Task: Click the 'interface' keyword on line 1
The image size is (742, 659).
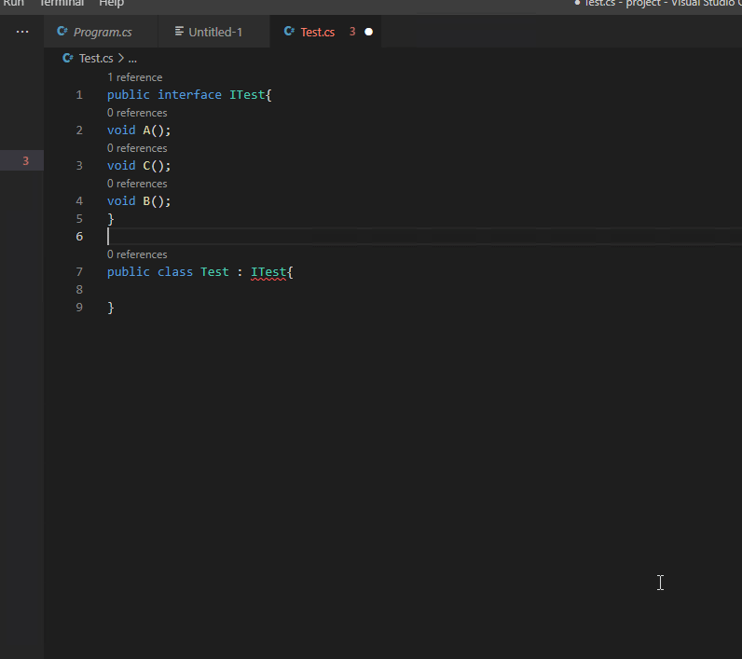Action: 189,95
